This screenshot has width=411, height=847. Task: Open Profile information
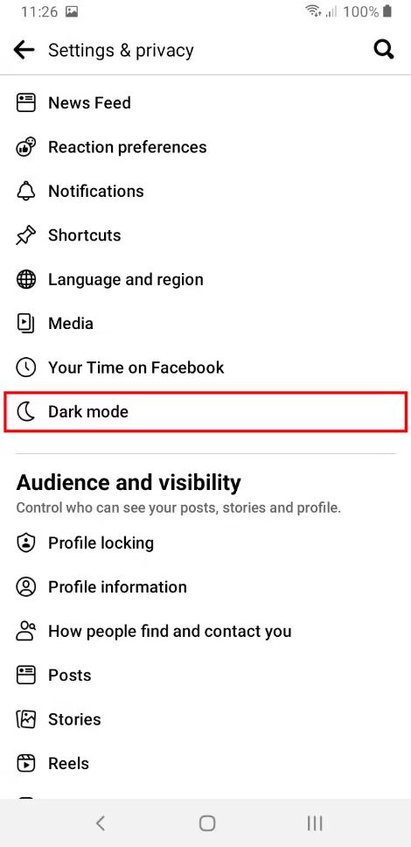tap(205, 587)
